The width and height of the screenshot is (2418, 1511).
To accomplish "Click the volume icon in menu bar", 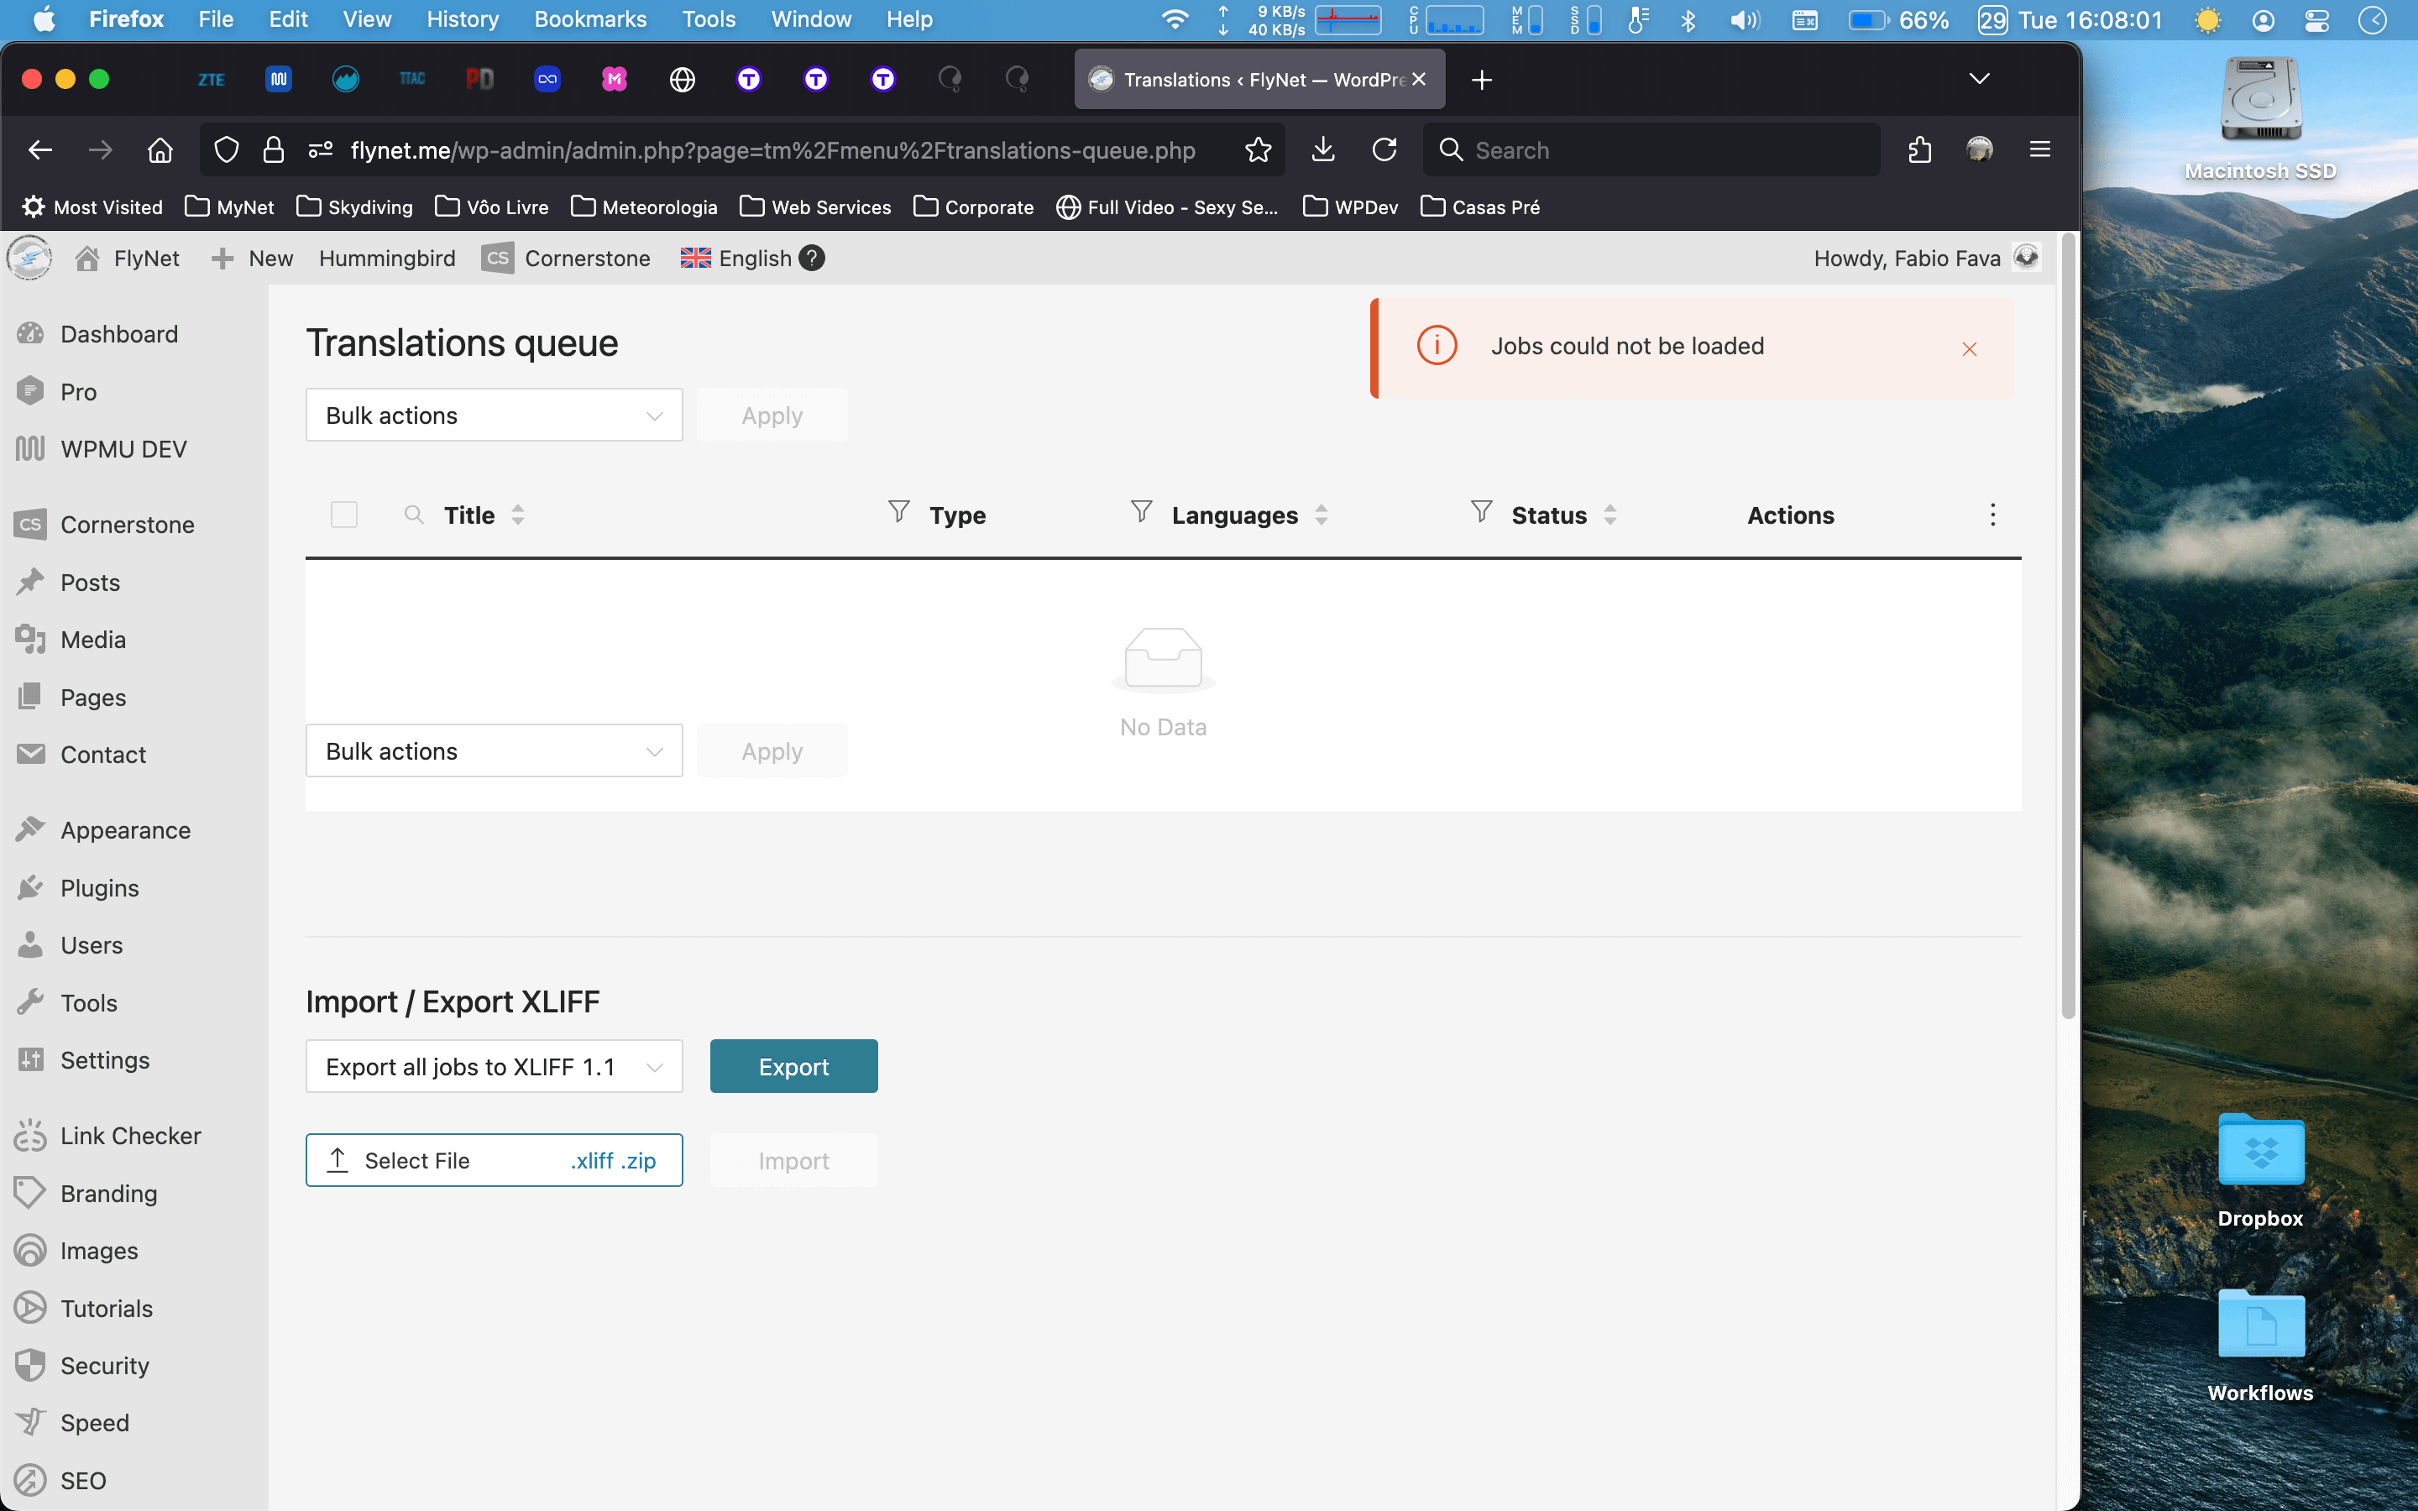I will [x=1745, y=19].
